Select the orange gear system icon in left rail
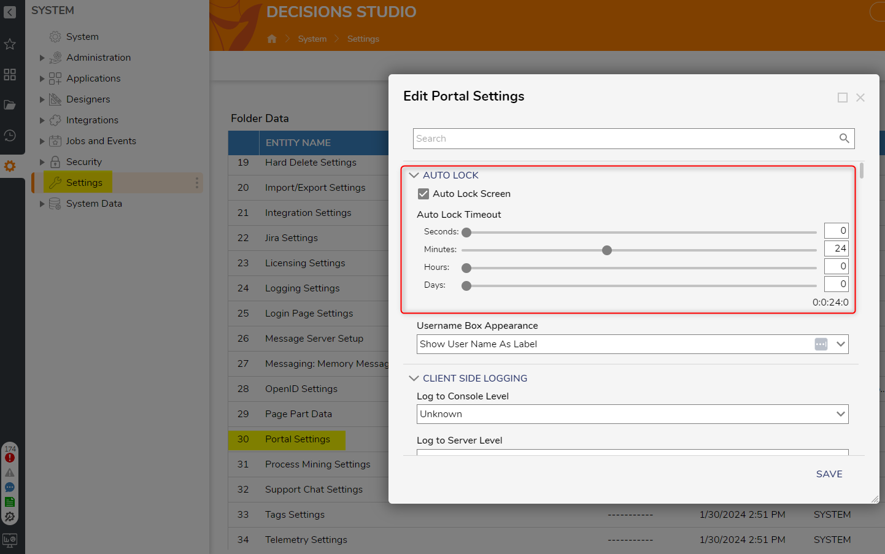Screen dimensions: 885x554 pyautogui.click(x=10, y=166)
